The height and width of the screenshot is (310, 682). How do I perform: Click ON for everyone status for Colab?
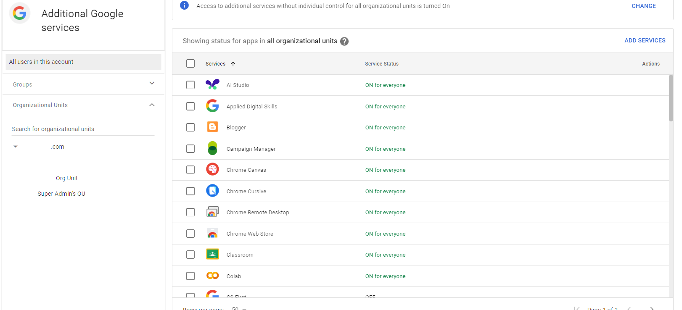pos(385,276)
